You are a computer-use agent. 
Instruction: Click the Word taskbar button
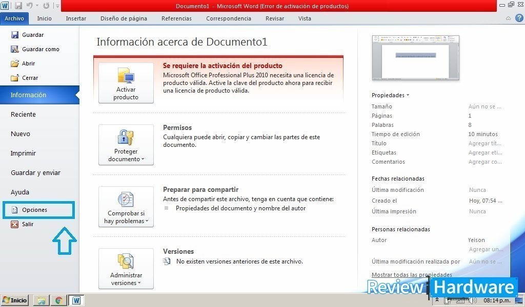(x=76, y=300)
